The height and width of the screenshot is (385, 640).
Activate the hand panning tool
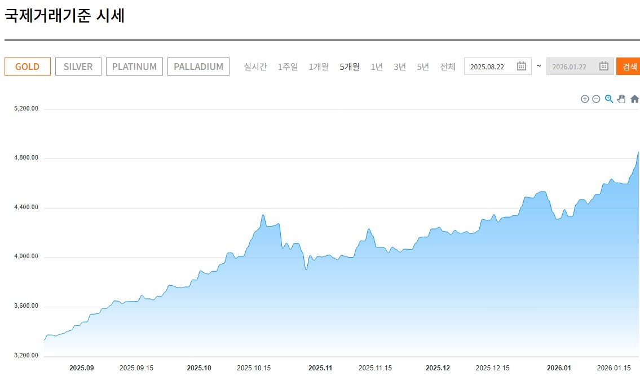point(621,99)
